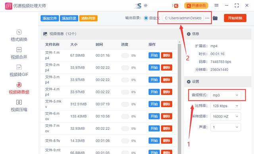Click the 14.33MB size cell

pos(77,141)
